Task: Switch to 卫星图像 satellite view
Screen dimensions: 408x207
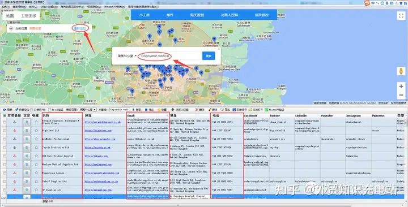Action: click(29, 16)
